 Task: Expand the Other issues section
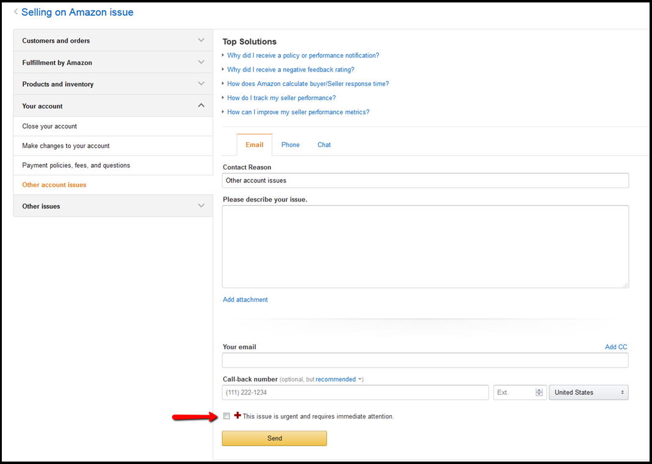[x=113, y=206]
